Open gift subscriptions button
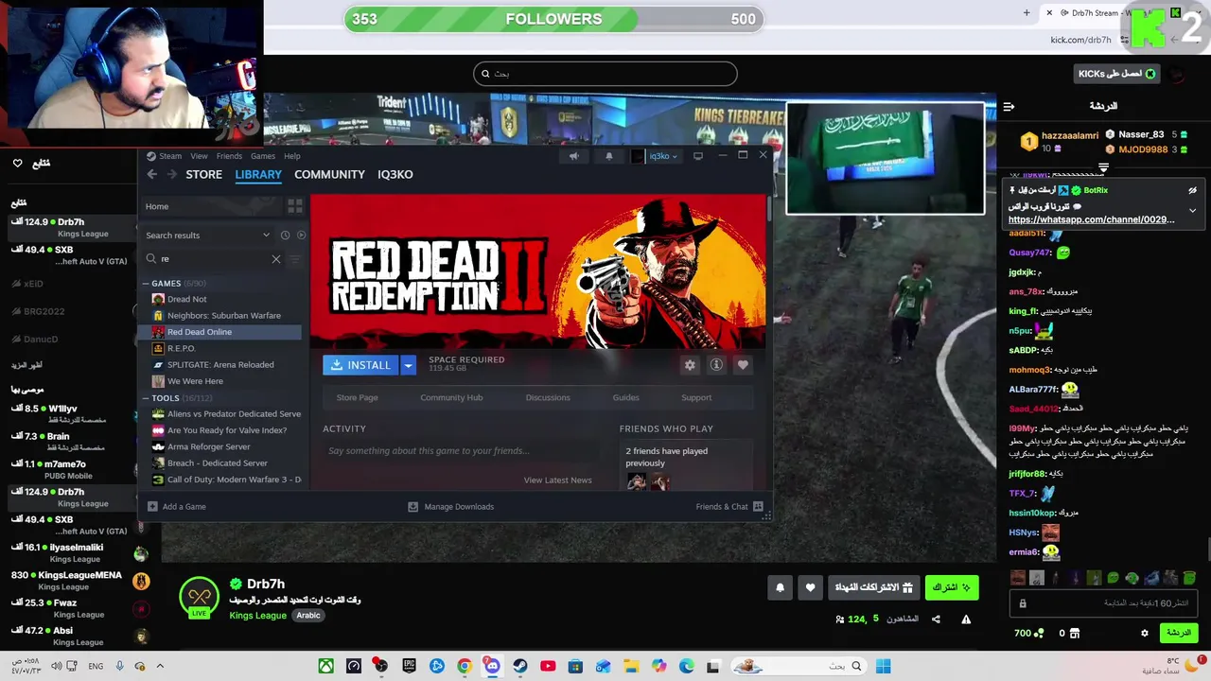The width and height of the screenshot is (1211, 681). (x=873, y=588)
